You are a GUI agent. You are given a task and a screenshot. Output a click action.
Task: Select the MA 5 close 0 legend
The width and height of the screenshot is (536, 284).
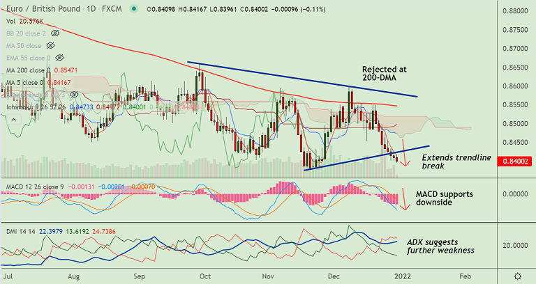point(24,83)
